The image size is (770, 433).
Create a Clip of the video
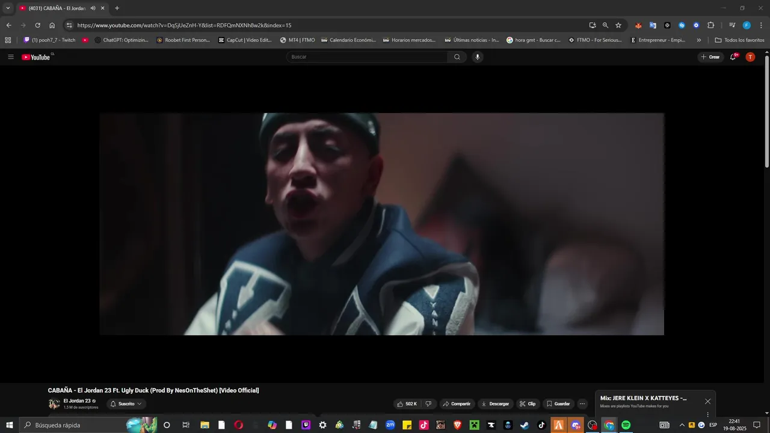(x=528, y=404)
